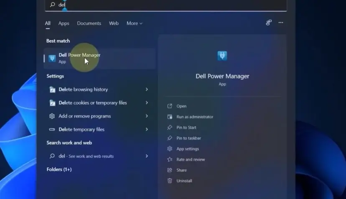Click the storage icon beside Delete temporary files
The image size is (346, 199).
pyautogui.click(x=52, y=129)
